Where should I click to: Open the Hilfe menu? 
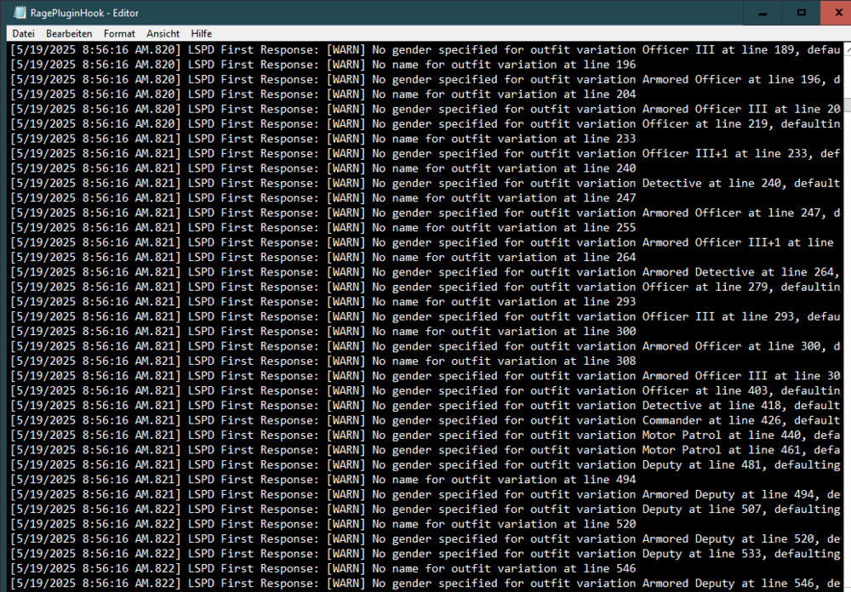(x=201, y=33)
